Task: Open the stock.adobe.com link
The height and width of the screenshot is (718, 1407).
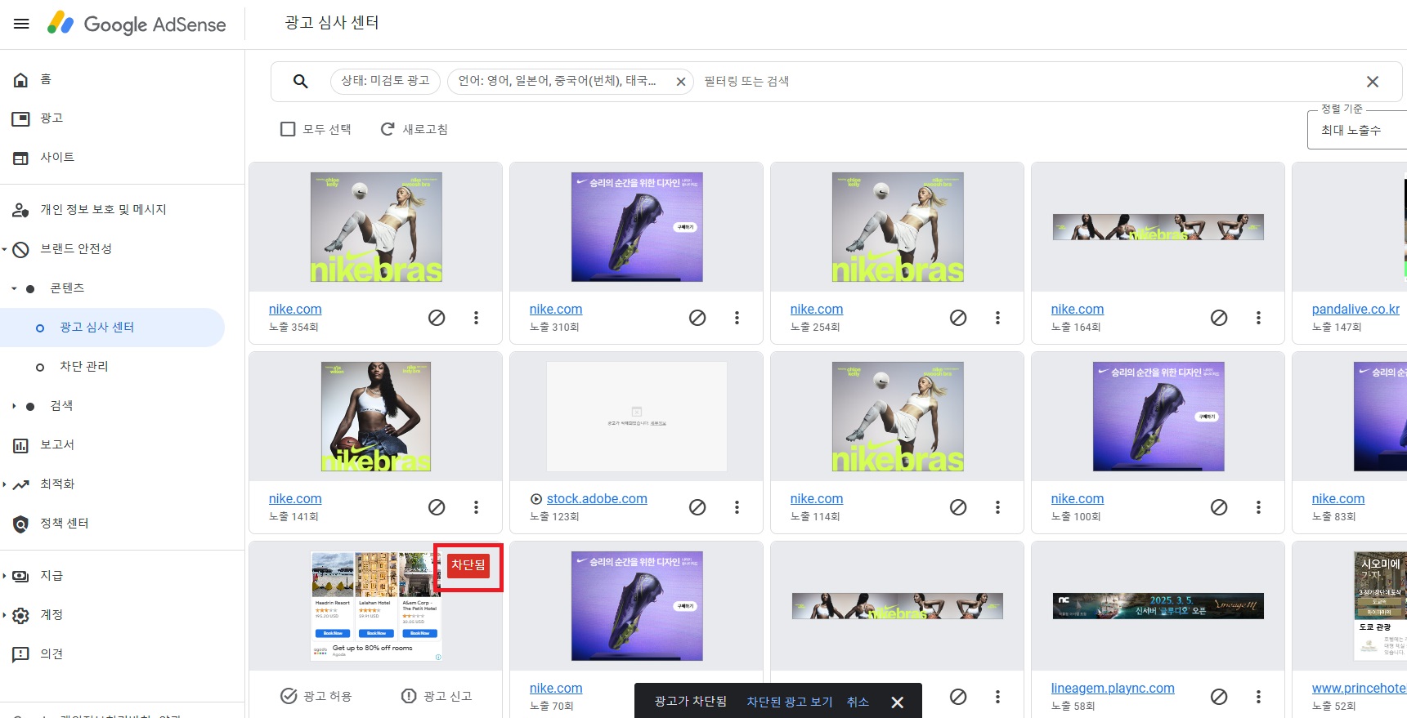Action: [597, 498]
